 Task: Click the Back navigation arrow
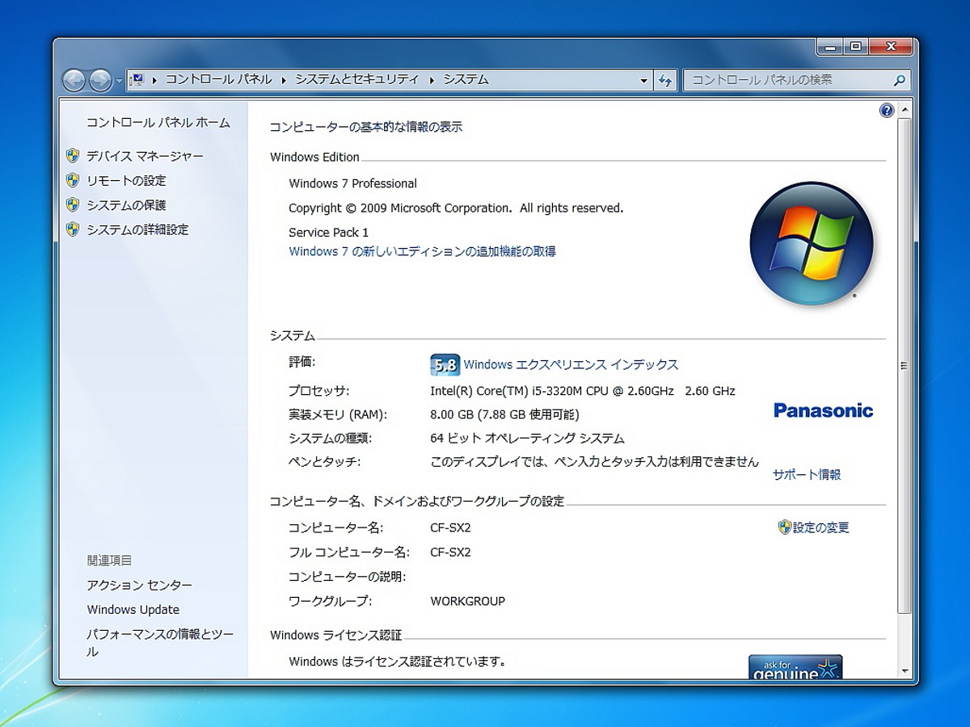tap(74, 80)
